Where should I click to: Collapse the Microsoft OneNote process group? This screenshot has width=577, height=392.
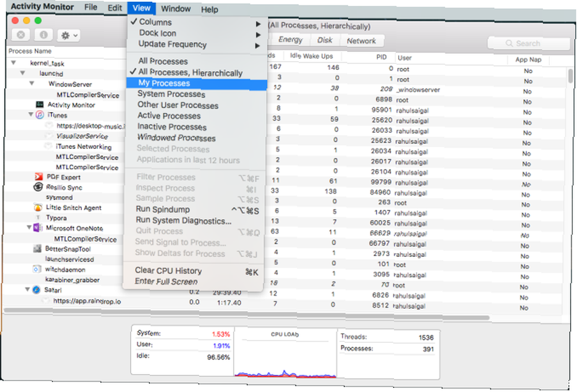(29, 228)
